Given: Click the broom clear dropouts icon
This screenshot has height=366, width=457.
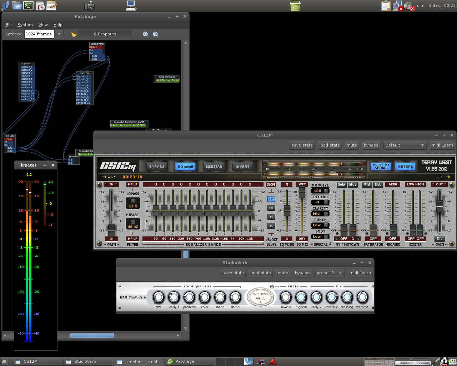Looking at the screenshot, I should pos(74,34).
